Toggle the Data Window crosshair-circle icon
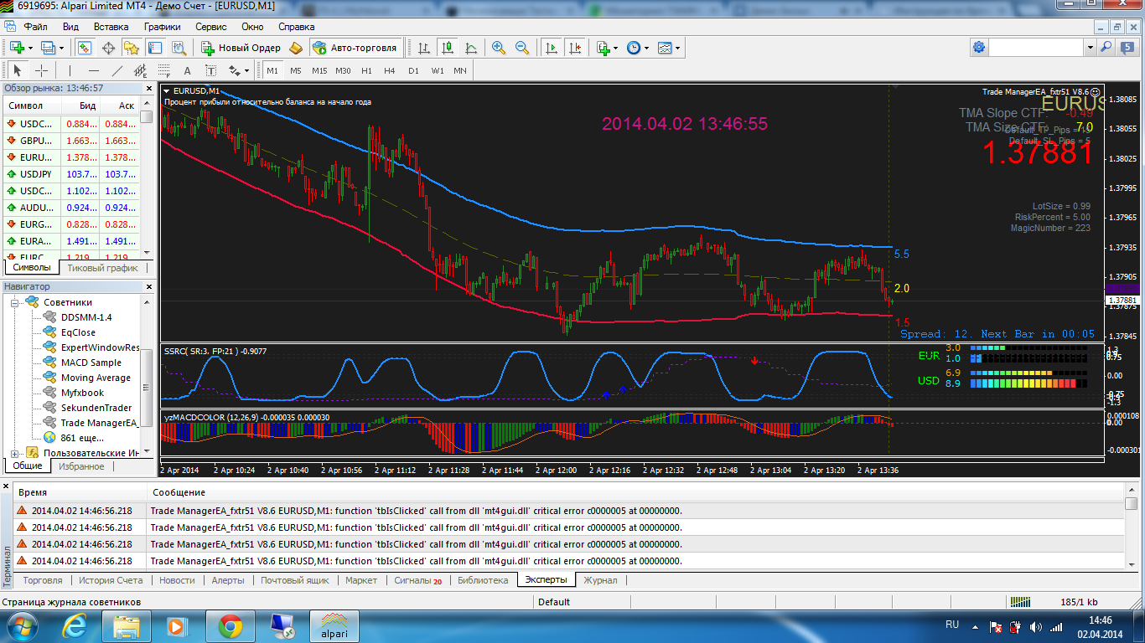The image size is (1145, 643). click(108, 48)
